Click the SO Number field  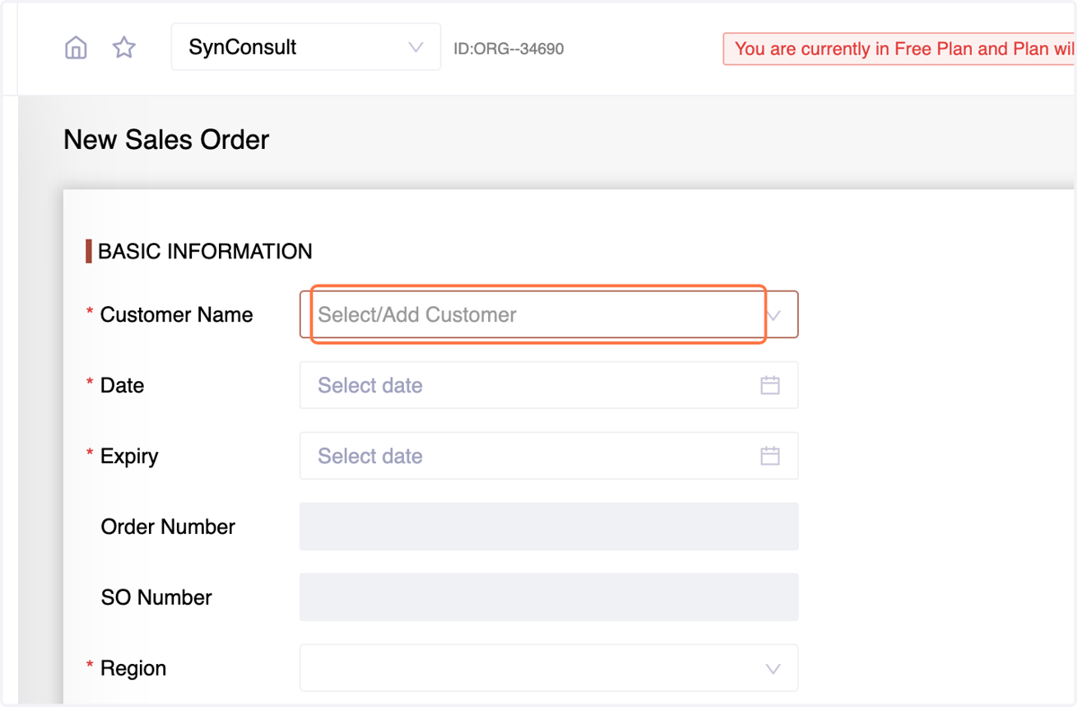pos(548,598)
